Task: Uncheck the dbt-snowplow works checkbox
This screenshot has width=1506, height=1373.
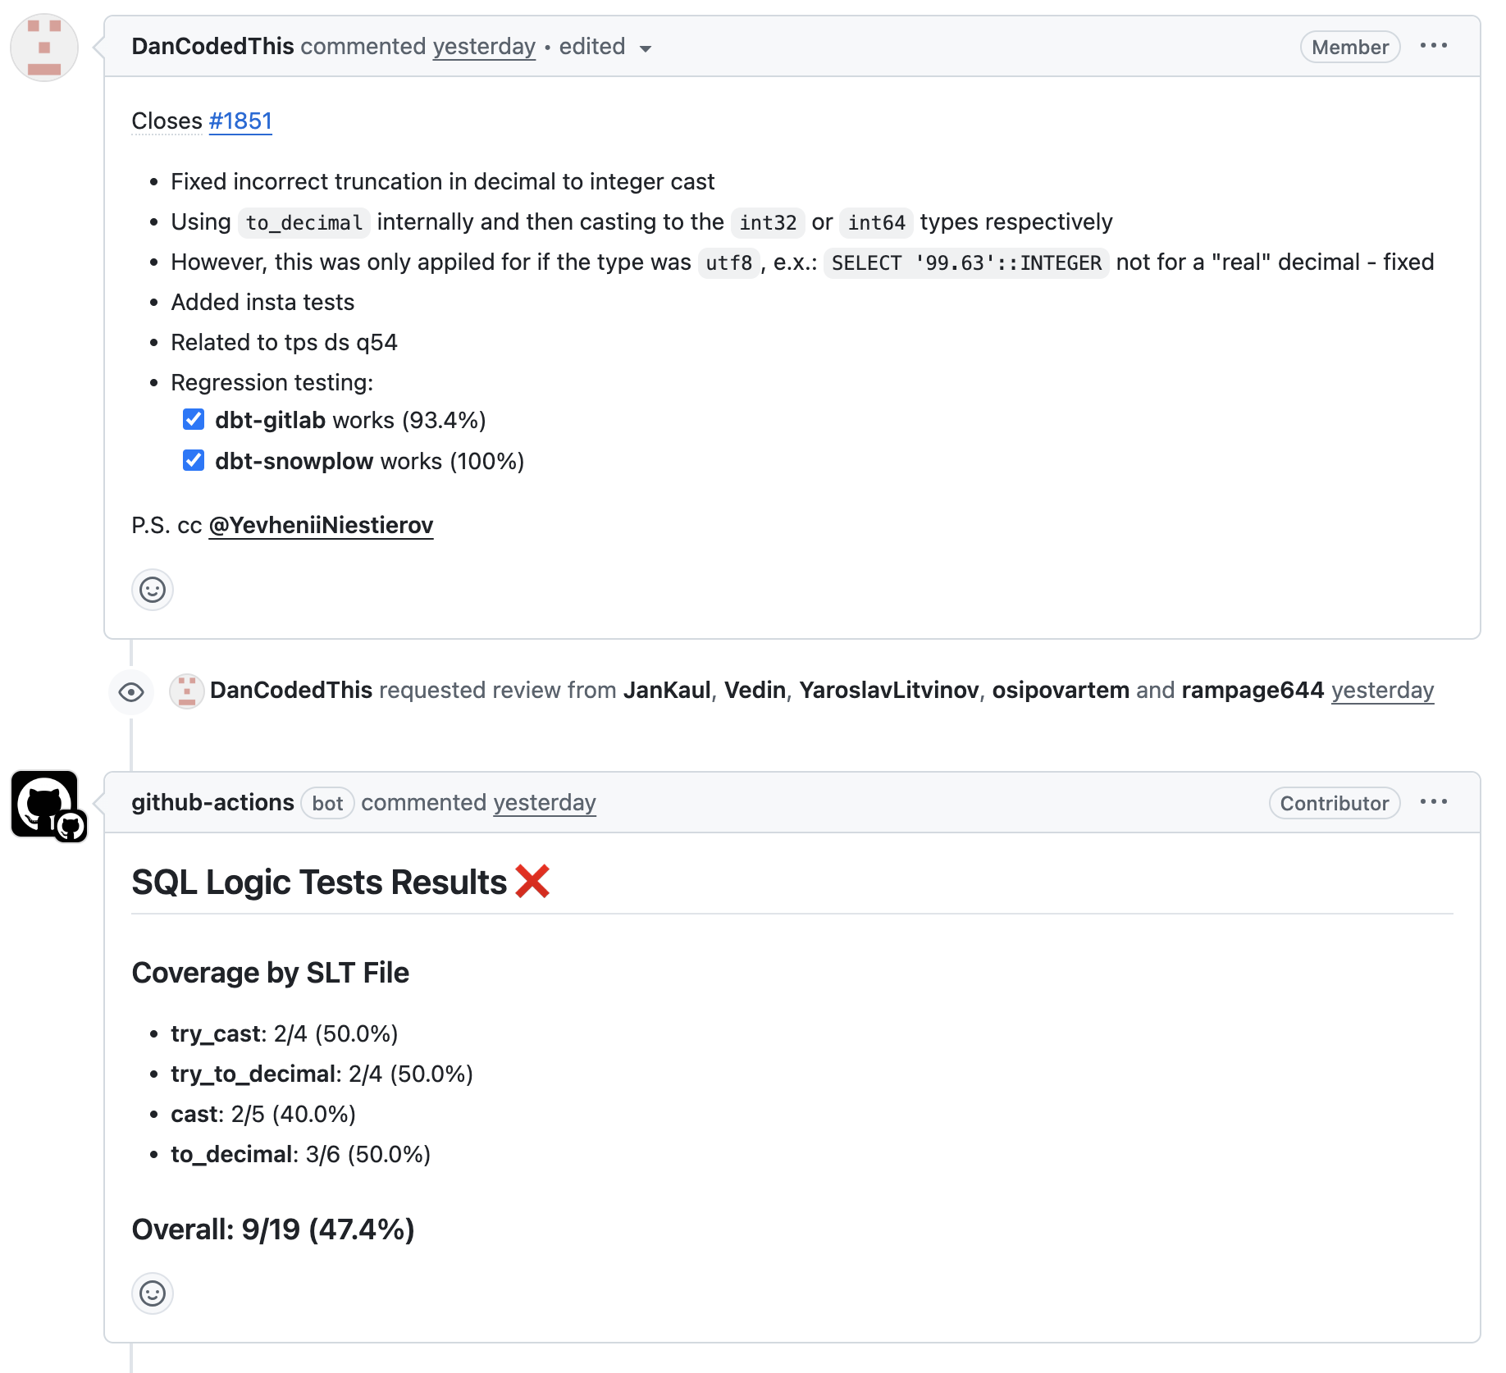Action: pos(194,461)
